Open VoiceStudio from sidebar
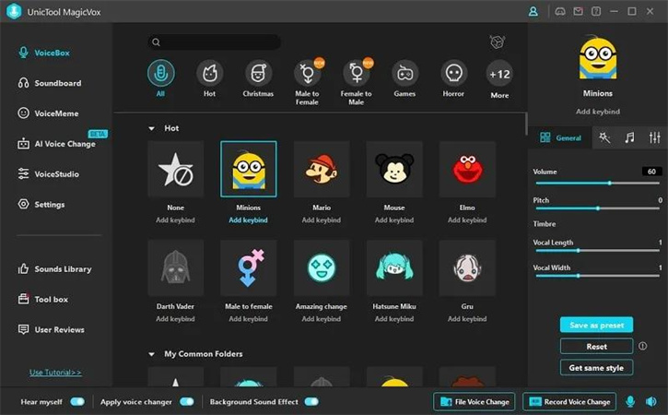Image resolution: width=668 pixels, height=415 pixels. (x=48, y=174)
